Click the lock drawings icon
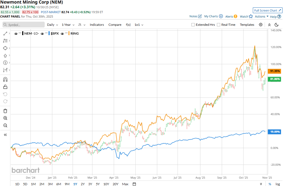 pyautogui.click(x=5, y=87)
